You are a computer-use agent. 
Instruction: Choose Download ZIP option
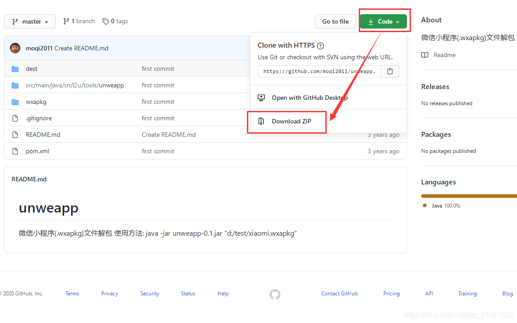coord(291,121)
